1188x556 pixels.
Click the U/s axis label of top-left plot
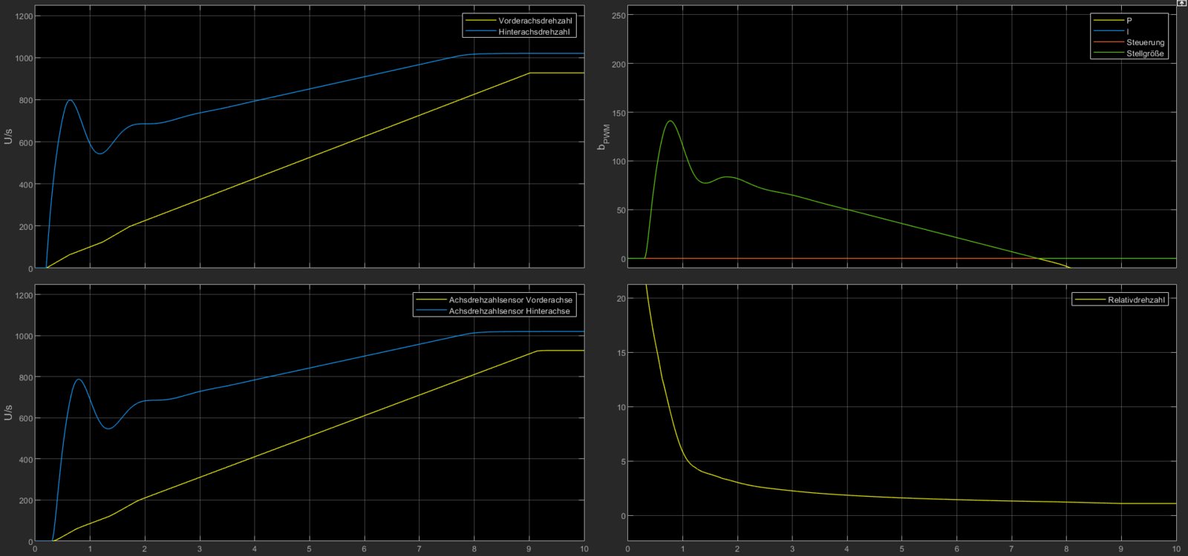(x=8, y=136)
